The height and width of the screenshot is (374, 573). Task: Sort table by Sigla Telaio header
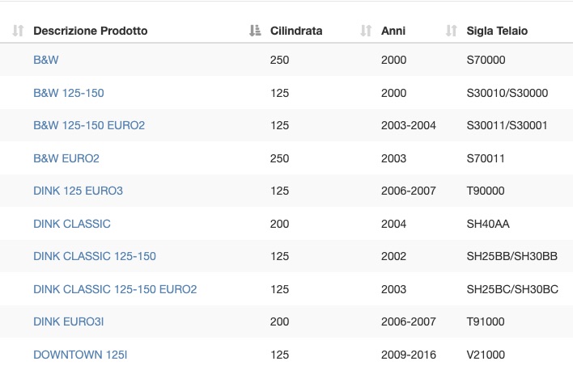pos(497,31)
